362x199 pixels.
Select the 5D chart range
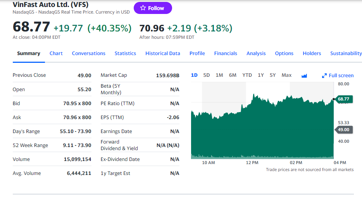(x=207, y=75)
